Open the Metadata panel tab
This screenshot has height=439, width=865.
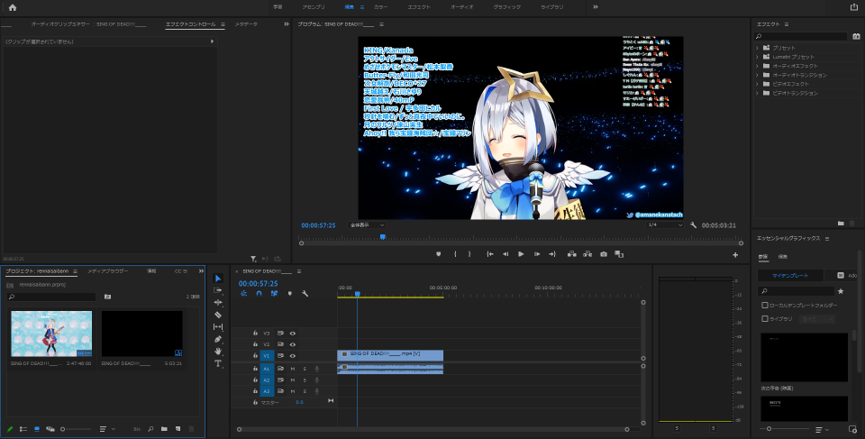(x=246, y=24)
